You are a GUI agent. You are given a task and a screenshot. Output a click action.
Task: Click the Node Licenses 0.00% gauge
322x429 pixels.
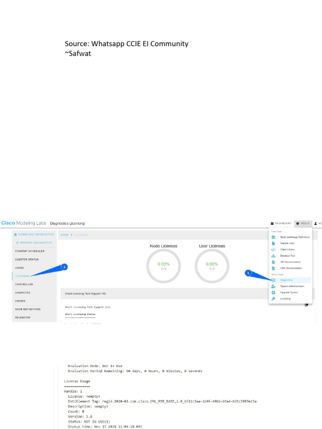click(x=164, y=266)
